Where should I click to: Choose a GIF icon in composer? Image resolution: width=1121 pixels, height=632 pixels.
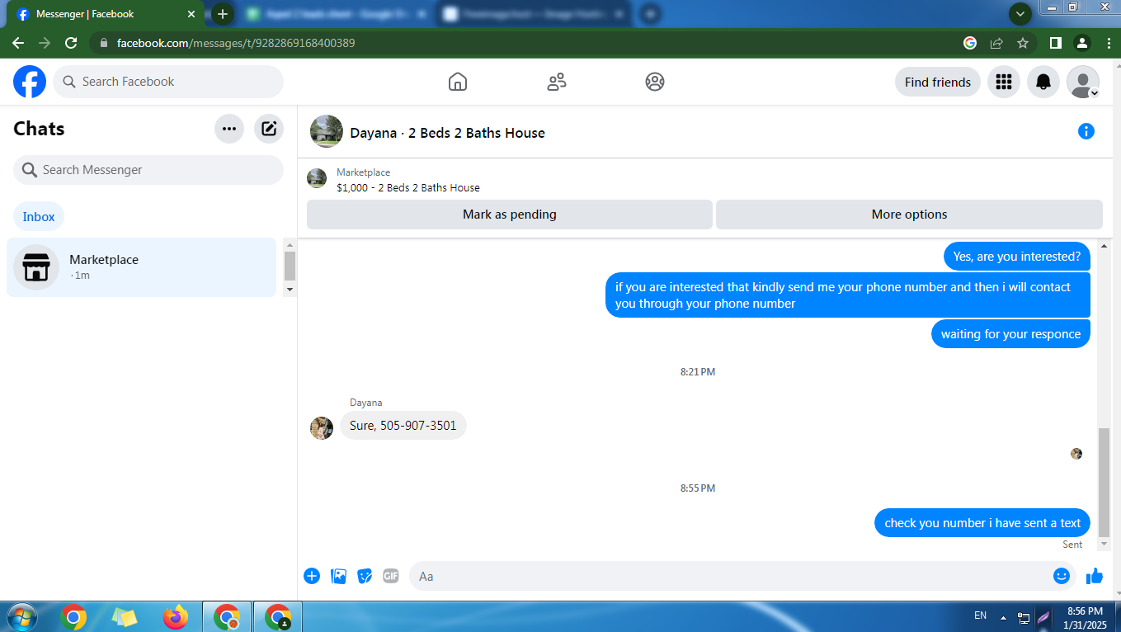[391, 576]
